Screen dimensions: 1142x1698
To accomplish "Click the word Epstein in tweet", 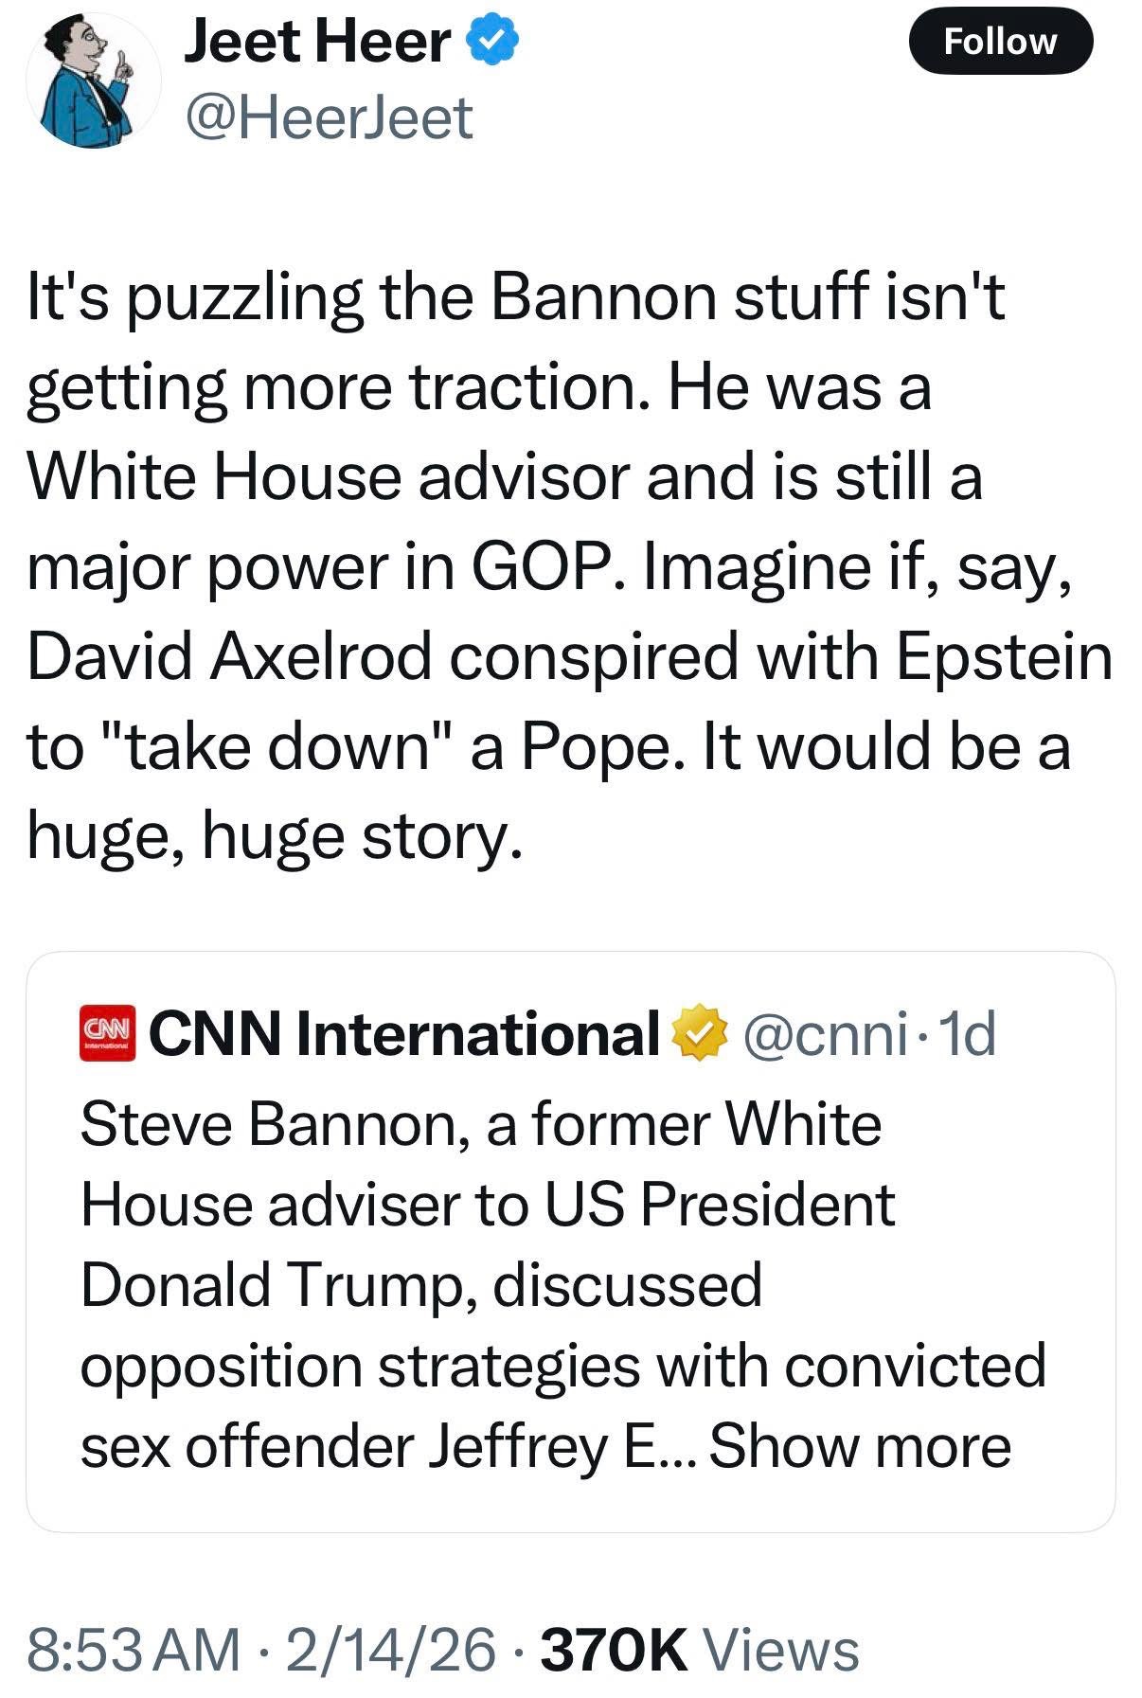I will click(x=1004, y=657).
